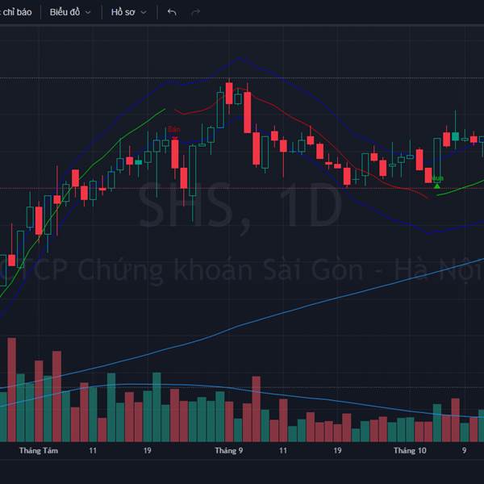Click the Tháng Tám date label
The width and height of the screenshot is (484, 484).
[x=39, y=451]
